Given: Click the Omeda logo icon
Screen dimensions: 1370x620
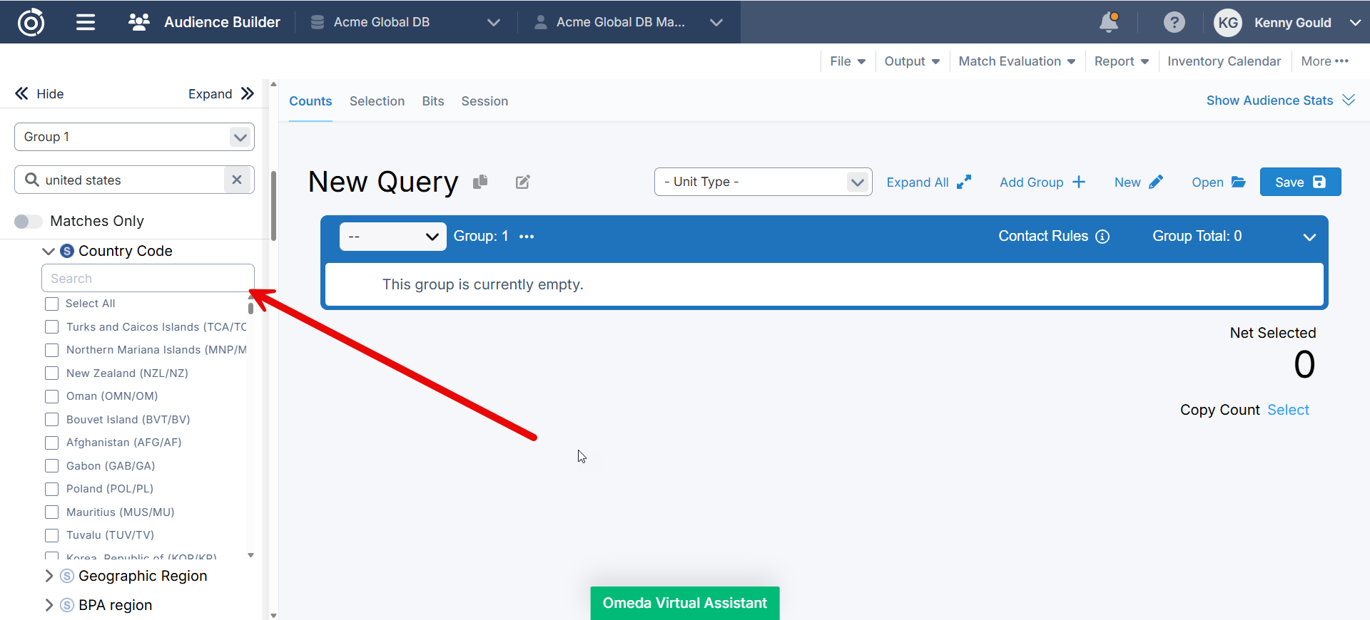Looking at the screenshot, I should (31, 22).
